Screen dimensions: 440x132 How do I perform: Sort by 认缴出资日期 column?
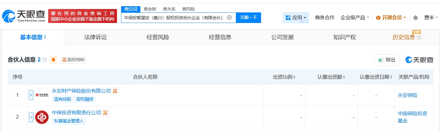coord(376,77)
